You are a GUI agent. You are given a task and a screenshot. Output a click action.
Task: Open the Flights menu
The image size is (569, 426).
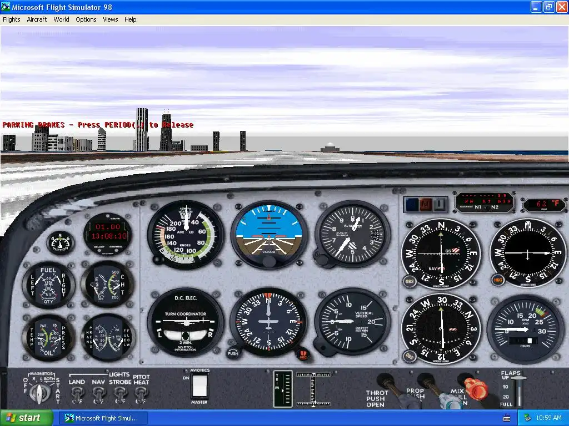(12, 19)
